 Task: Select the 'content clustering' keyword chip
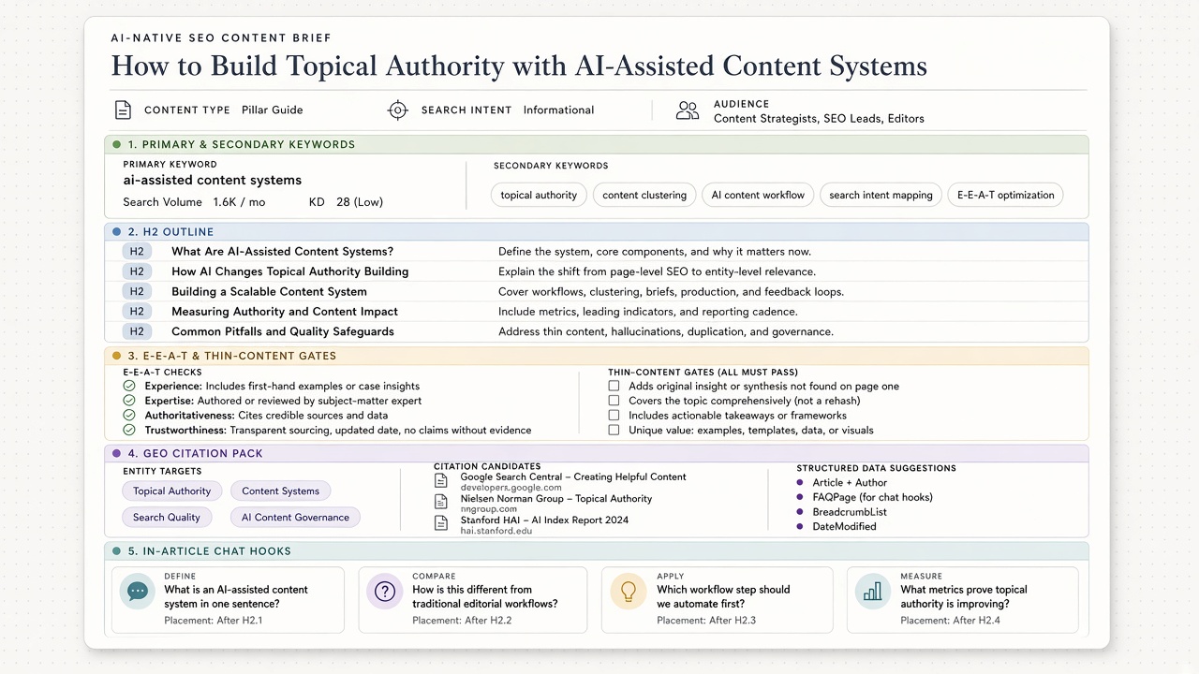[x=644, y=195]
